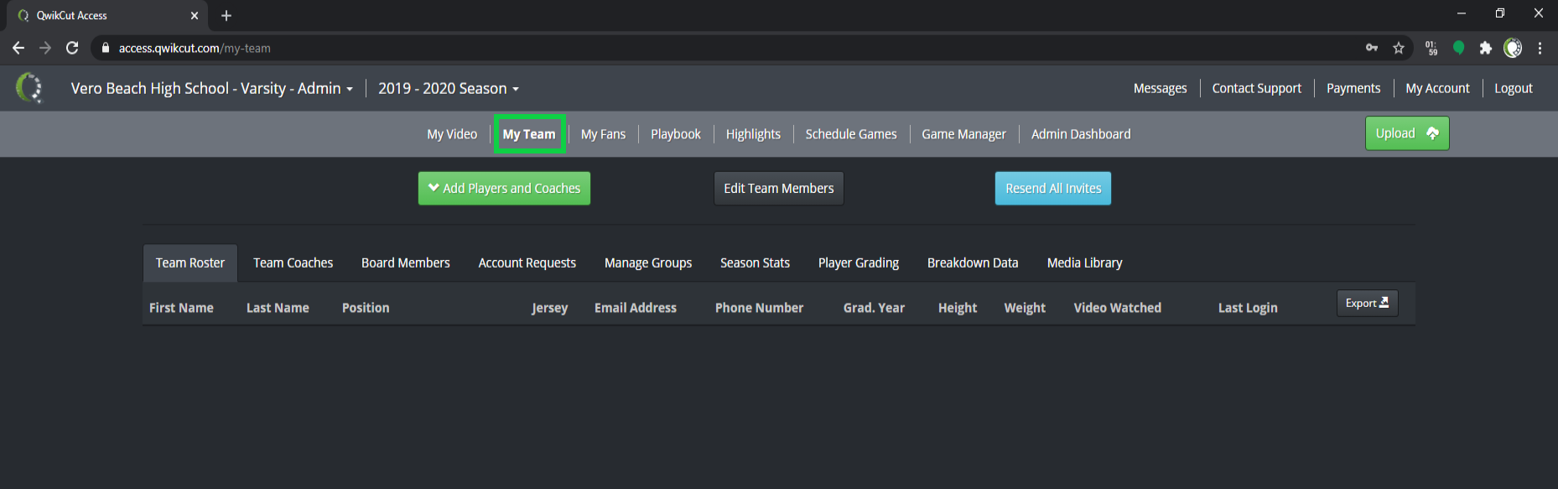
Task: Reload the page with the refresh icon
Action: [72, 48]
